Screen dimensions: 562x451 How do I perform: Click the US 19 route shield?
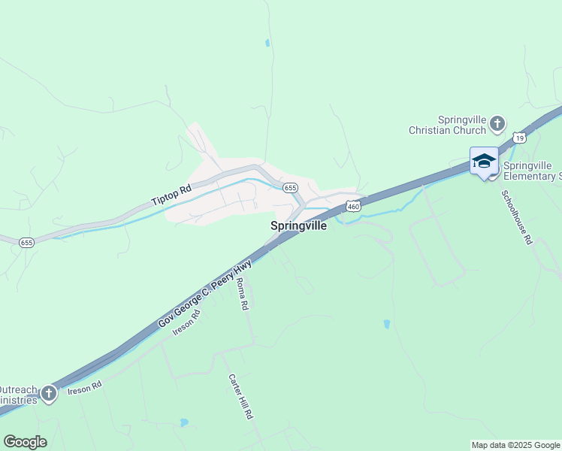[x=519, y=138]
